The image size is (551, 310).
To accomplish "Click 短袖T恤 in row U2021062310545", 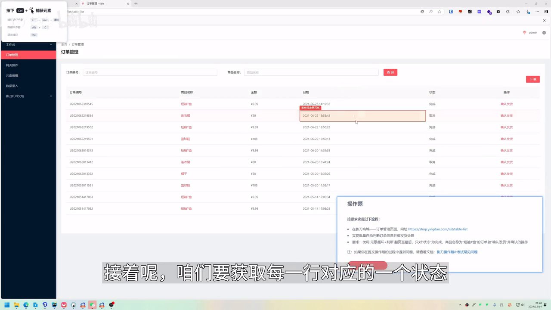I will [x=186, y=104].
